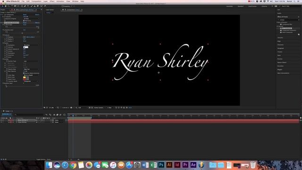
Task: Open Google Chrome from the dock
Action: (73, 165)
